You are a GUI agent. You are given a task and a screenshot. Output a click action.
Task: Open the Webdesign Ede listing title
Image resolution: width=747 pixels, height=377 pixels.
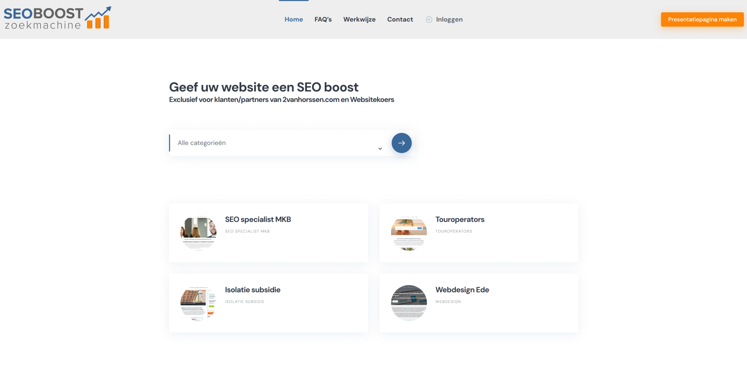coord(462,290)
